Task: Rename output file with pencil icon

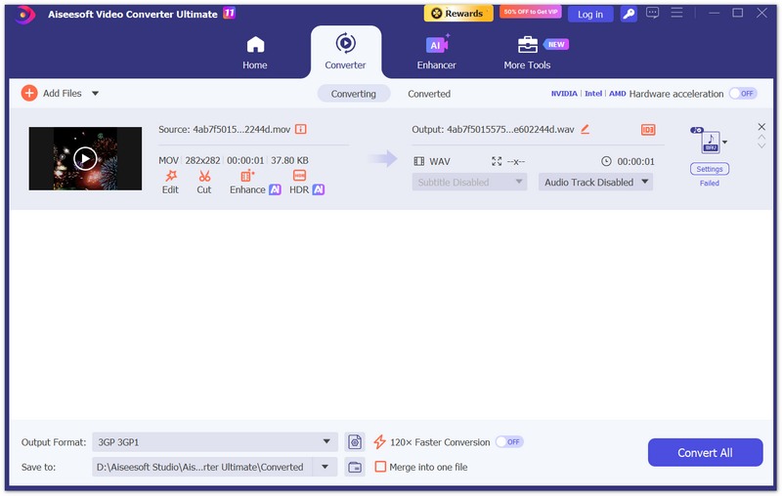Action: tap(585, 129)
